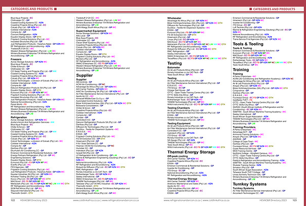Viewport: 306px width, 206px height.
Task: Click the 'CFW Industries (Pty) Ltd' entry
Action: point(183,189)
